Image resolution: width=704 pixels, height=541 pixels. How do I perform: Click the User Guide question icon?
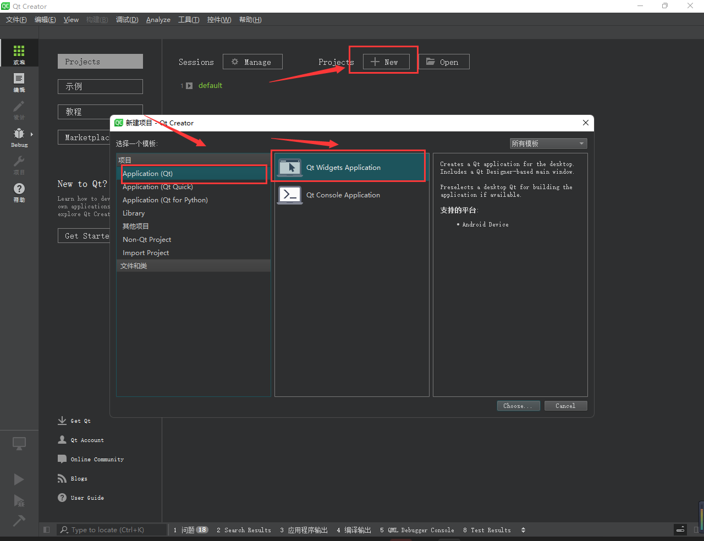click(x=62, y=498)
